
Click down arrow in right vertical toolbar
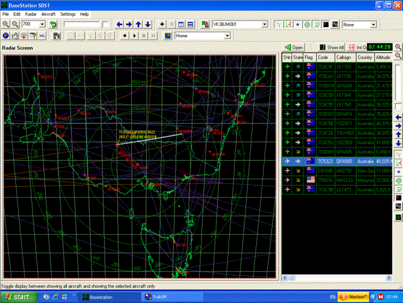point(398,143)
